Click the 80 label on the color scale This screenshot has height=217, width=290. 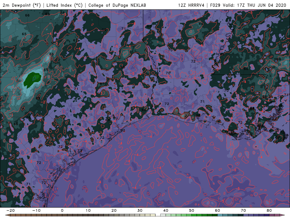[x=269, y=210]
